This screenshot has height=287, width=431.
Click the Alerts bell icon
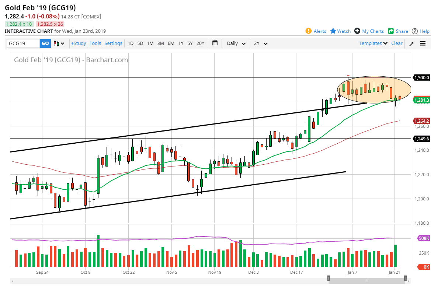click(x=309, y=31)
